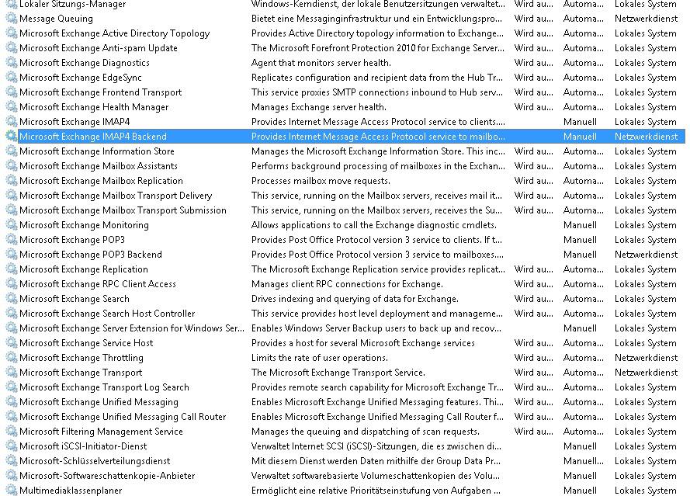The width and height of the screenshot is (690, 496).
Task: Select 'Automa...' in the Information Store row
Action: click(x=583, y=151)
